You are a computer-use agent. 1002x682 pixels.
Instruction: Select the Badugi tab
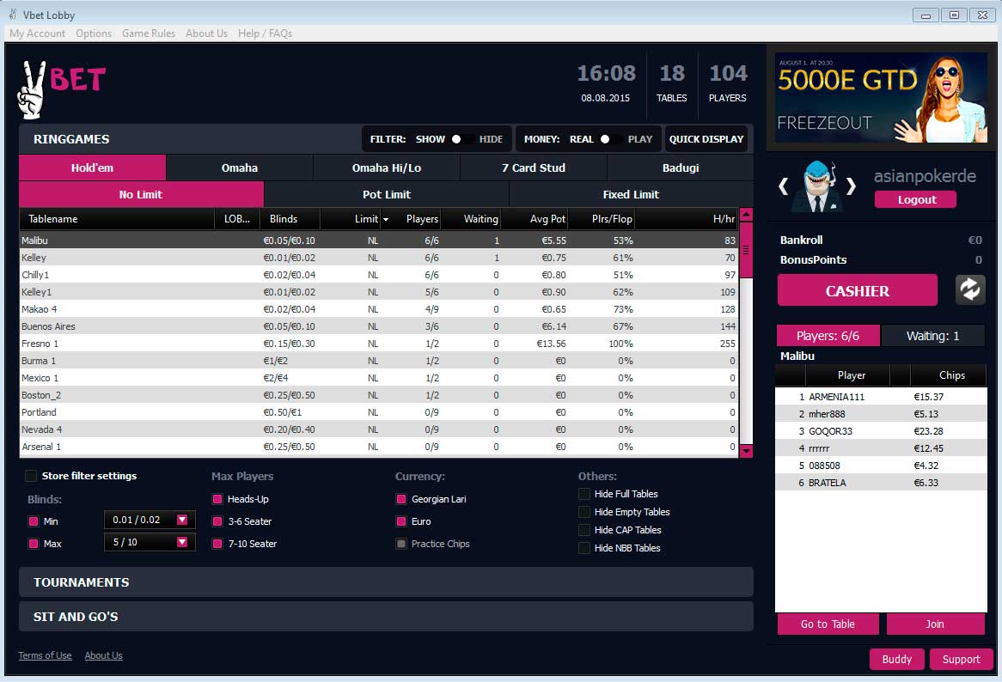tap(681, 168)
